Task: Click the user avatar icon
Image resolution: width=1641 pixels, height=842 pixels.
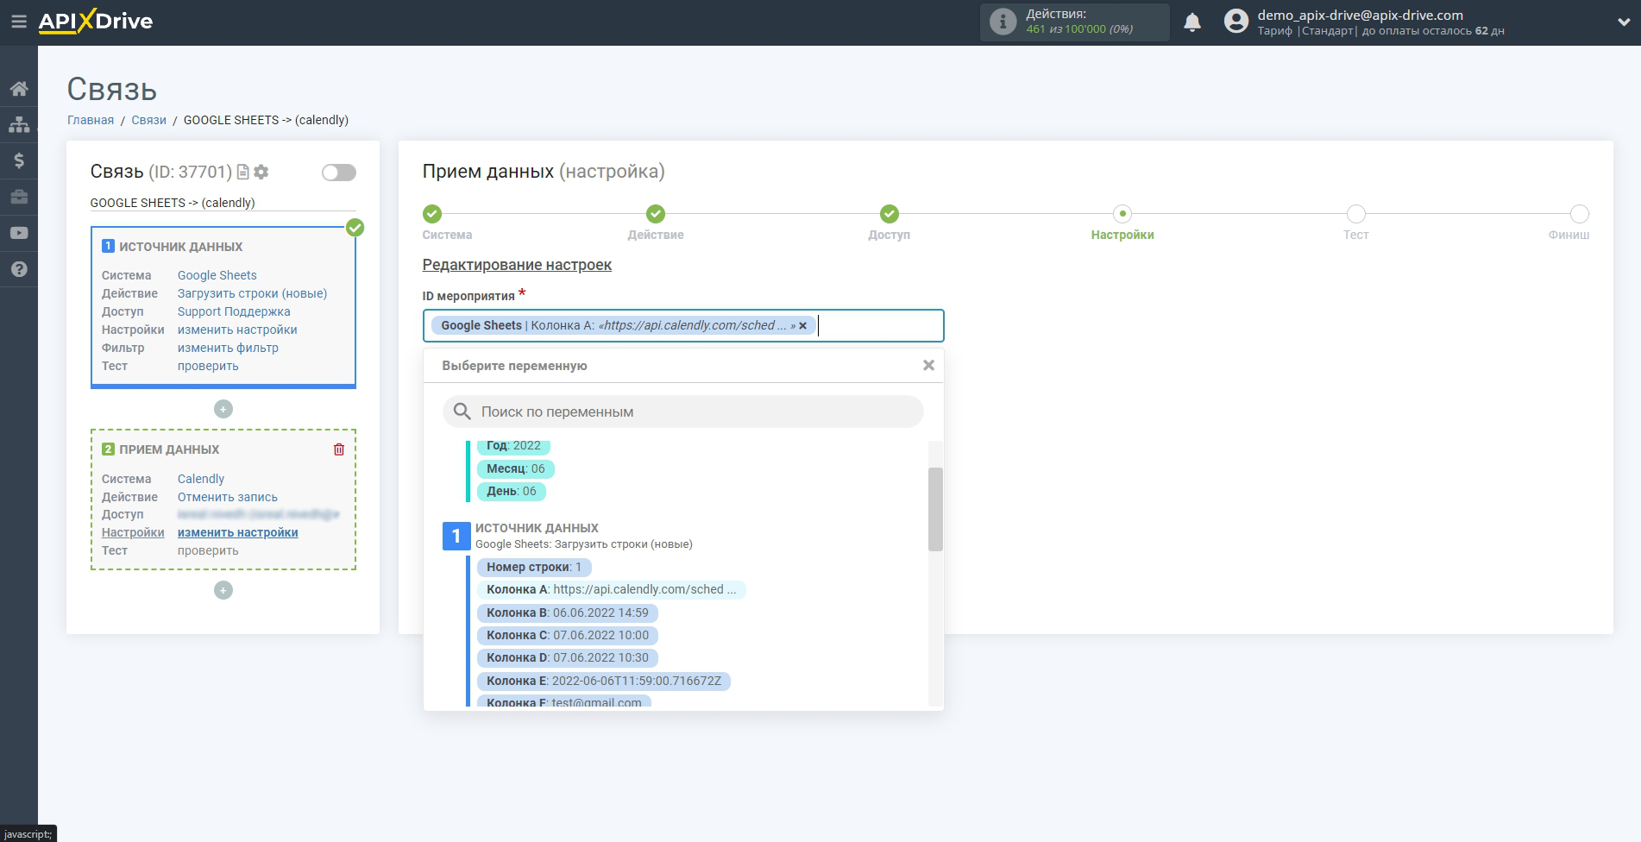Action: (x=1236, y=22)
